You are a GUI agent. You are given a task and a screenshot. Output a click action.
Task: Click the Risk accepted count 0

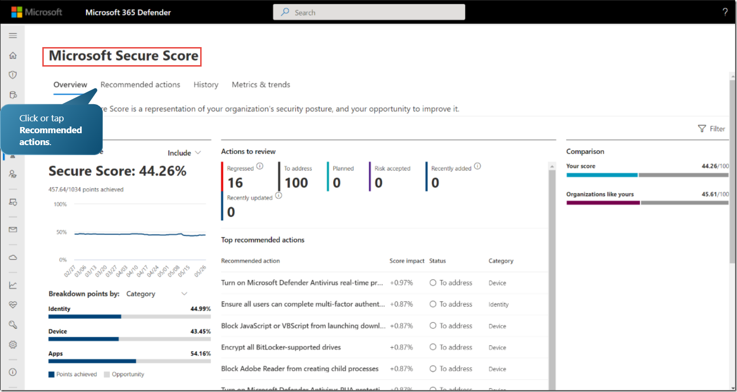click(378, 183)
